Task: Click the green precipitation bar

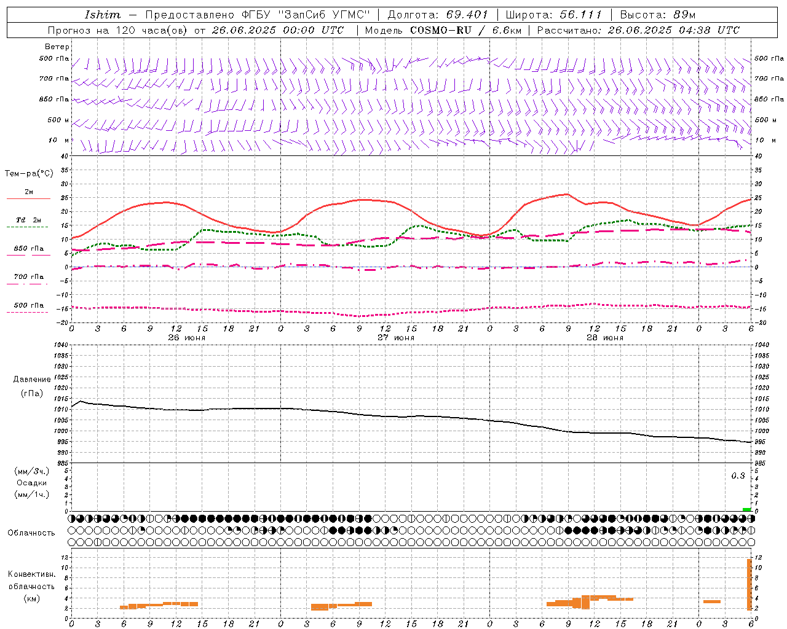Action: pyautogui.click(x=746, y=509)
